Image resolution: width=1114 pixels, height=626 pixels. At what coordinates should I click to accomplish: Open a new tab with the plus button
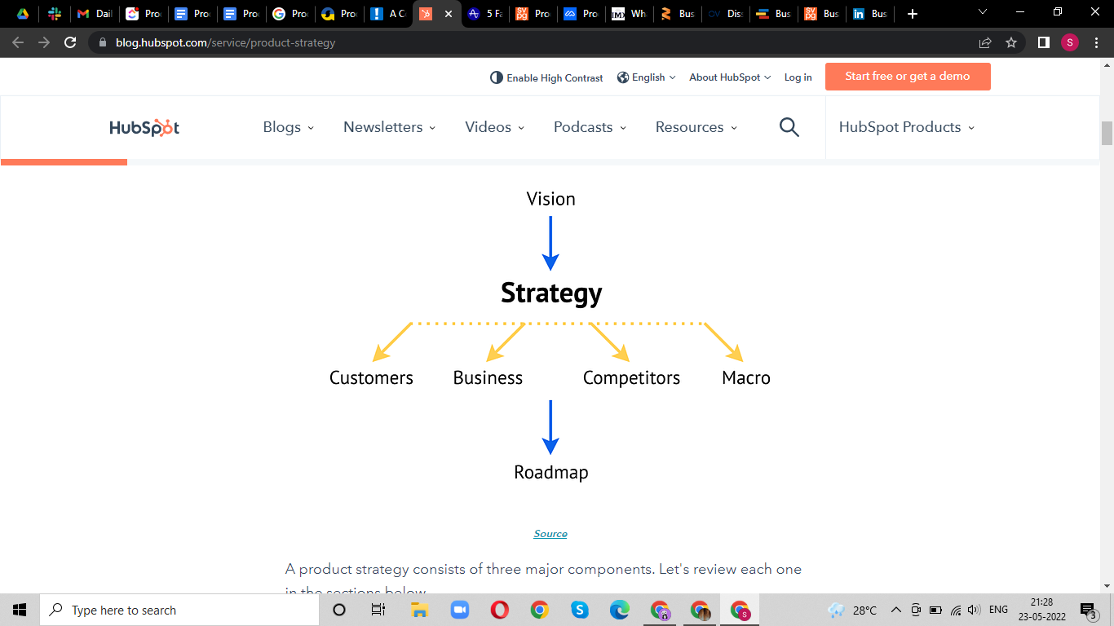click(x=913, y=14)
